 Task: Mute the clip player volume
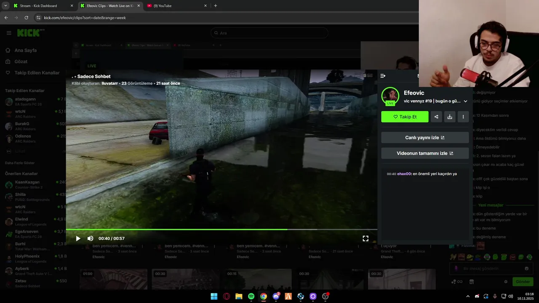point(90,239)
